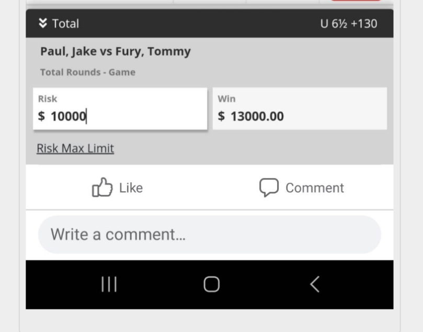Screen dimensions: 423x332
Task: Click the dollar sign in Win field
Action: 221,116
